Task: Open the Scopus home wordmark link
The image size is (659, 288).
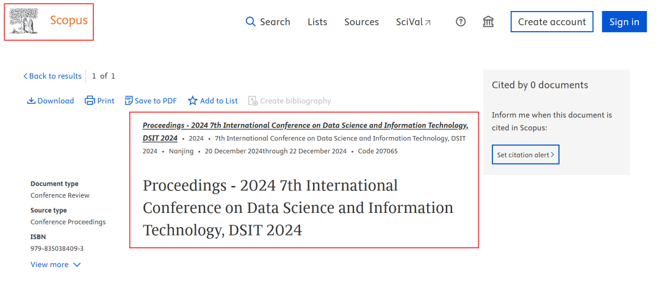Action: coord(68,21)
